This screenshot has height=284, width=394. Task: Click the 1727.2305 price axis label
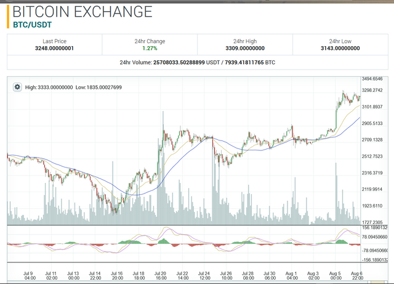[x=372, y=222]
